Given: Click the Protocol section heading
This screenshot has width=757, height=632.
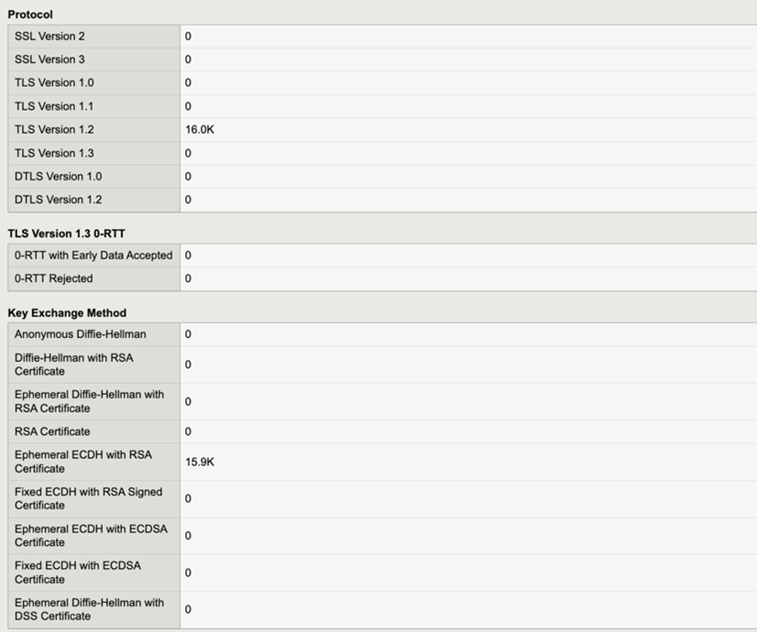Looking at the screenshot, I should pyautogui.click(x=30, y=15).
